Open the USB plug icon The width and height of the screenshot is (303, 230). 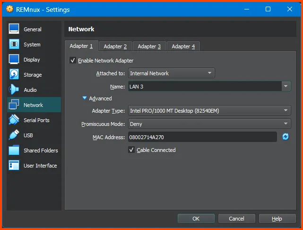14,135
